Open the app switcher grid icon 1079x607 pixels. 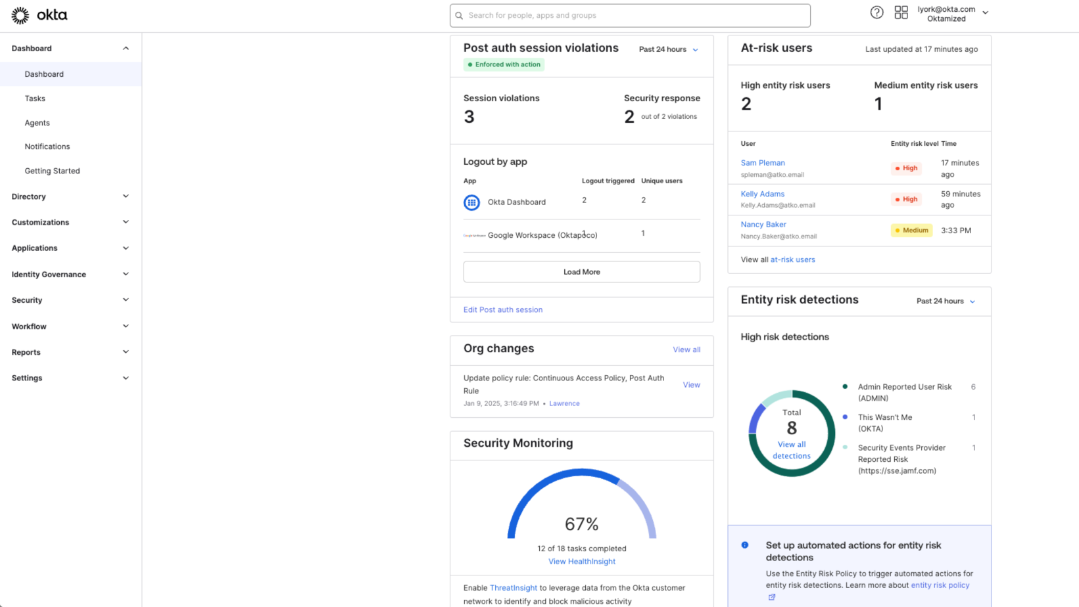(x=901, y=12)
